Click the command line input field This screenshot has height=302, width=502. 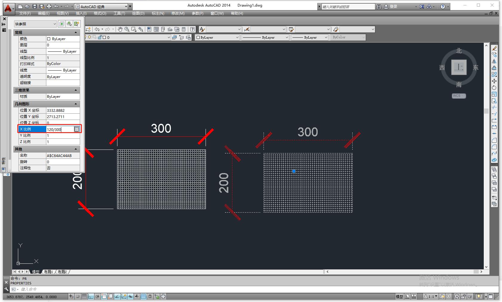[x=60, y=289]
